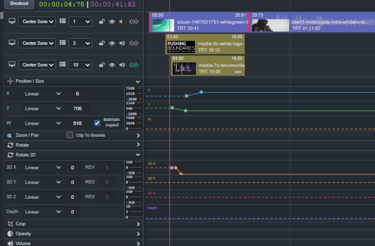Image resolution: width=375 pixels, height=246 pixels.
Task: Click the Breakout button
Action: tap(19, 3)
